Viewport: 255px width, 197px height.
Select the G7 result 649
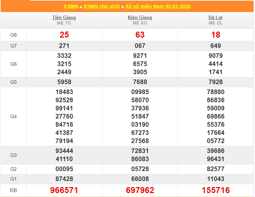click(x=216, y=46)
